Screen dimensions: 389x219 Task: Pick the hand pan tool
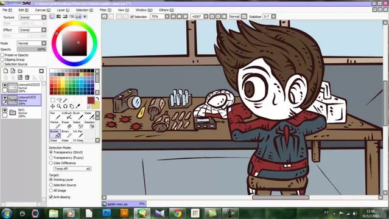[72, 106]
